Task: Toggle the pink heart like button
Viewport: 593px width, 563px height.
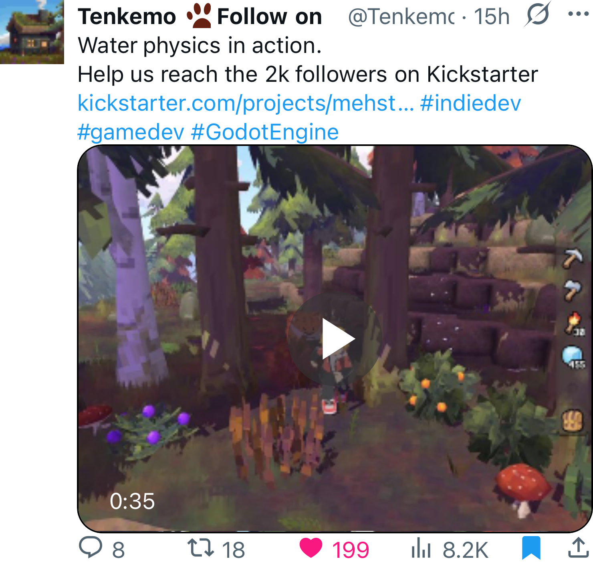Action: point(311,548)
